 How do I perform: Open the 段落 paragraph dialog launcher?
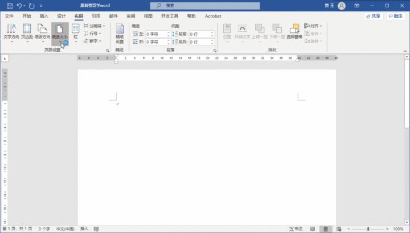pos(215,51)
